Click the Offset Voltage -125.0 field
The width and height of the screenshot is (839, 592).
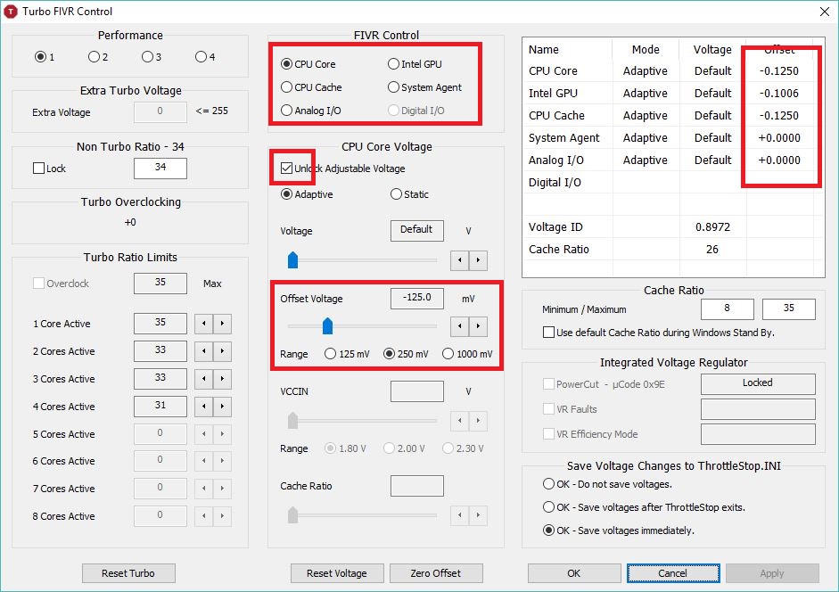tap(416, 298)
